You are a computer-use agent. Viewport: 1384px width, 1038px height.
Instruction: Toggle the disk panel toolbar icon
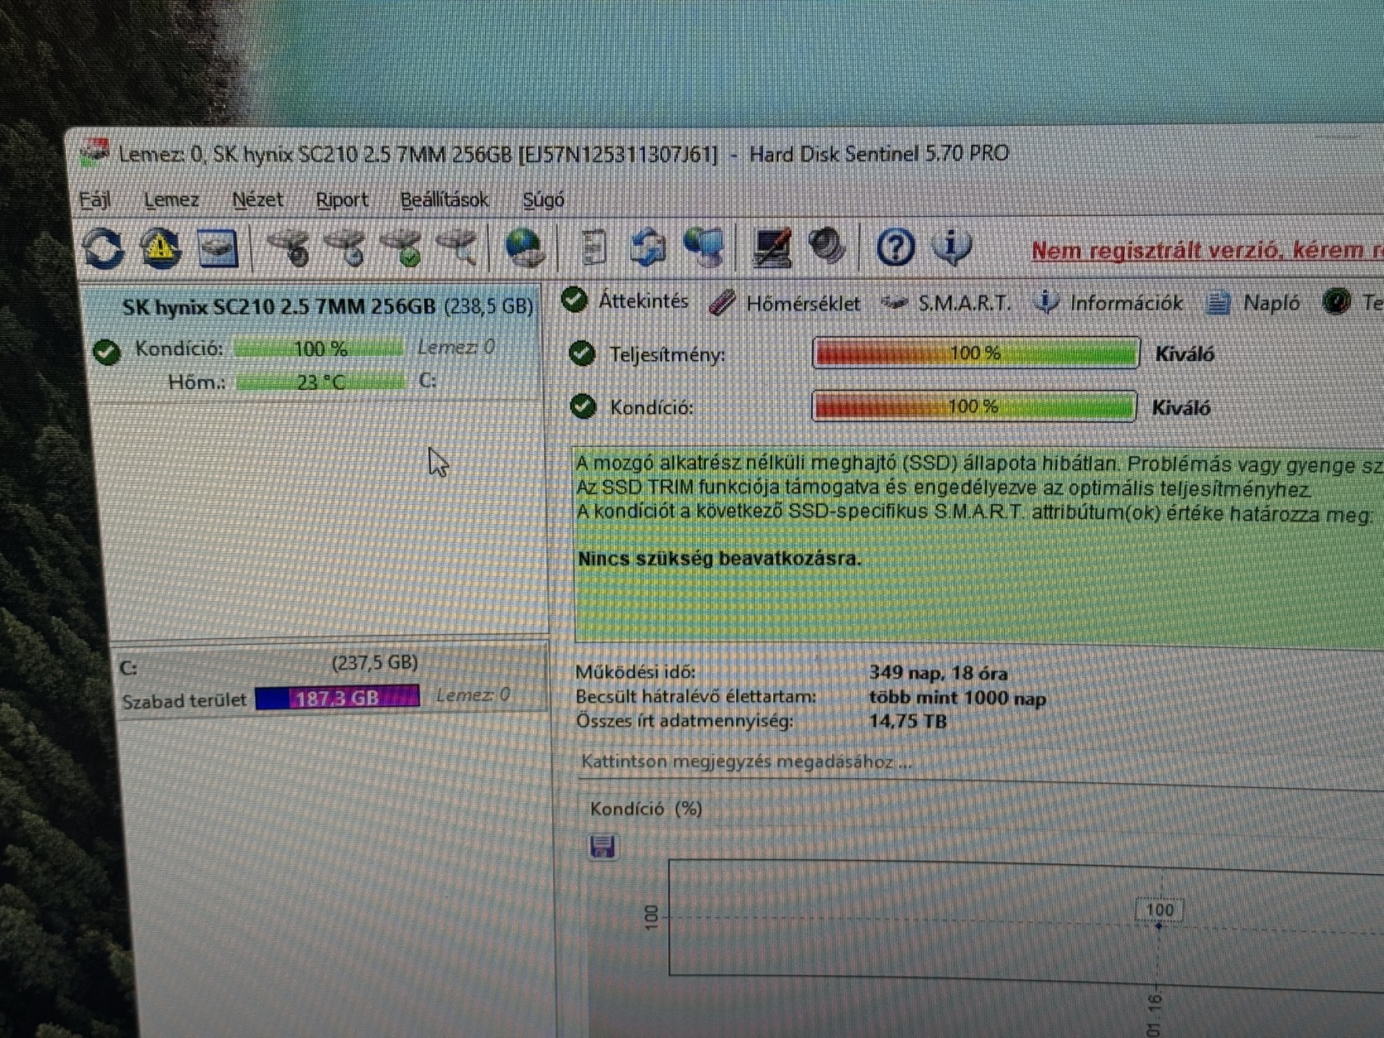click(218, 247)
